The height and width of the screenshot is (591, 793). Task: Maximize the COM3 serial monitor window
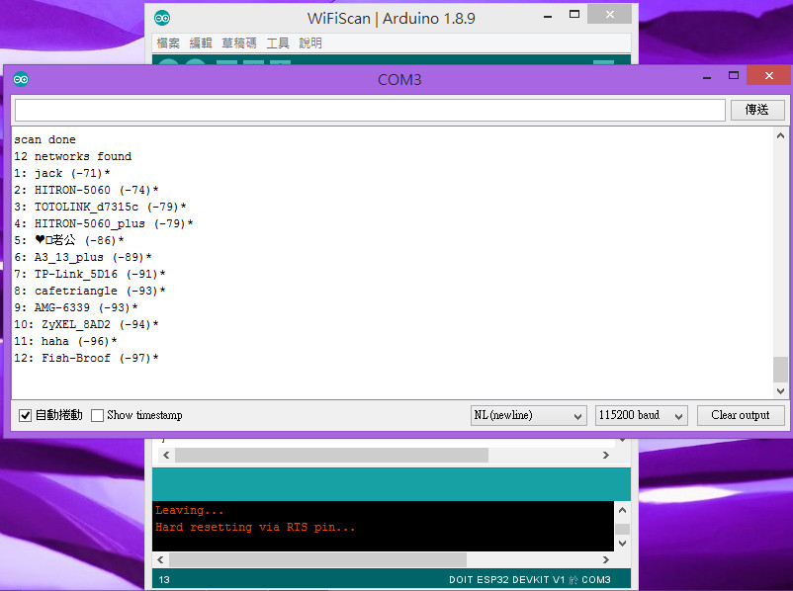pyautogui.click(x=734, y=75)
